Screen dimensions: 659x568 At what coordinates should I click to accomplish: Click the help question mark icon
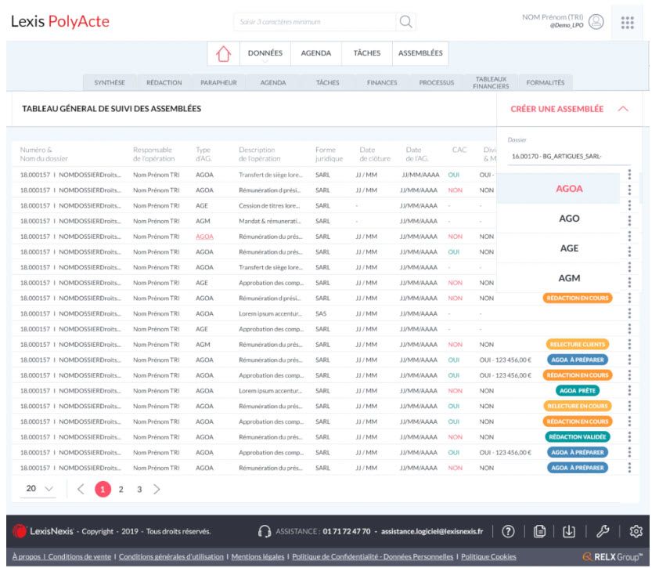pos(508,531)
